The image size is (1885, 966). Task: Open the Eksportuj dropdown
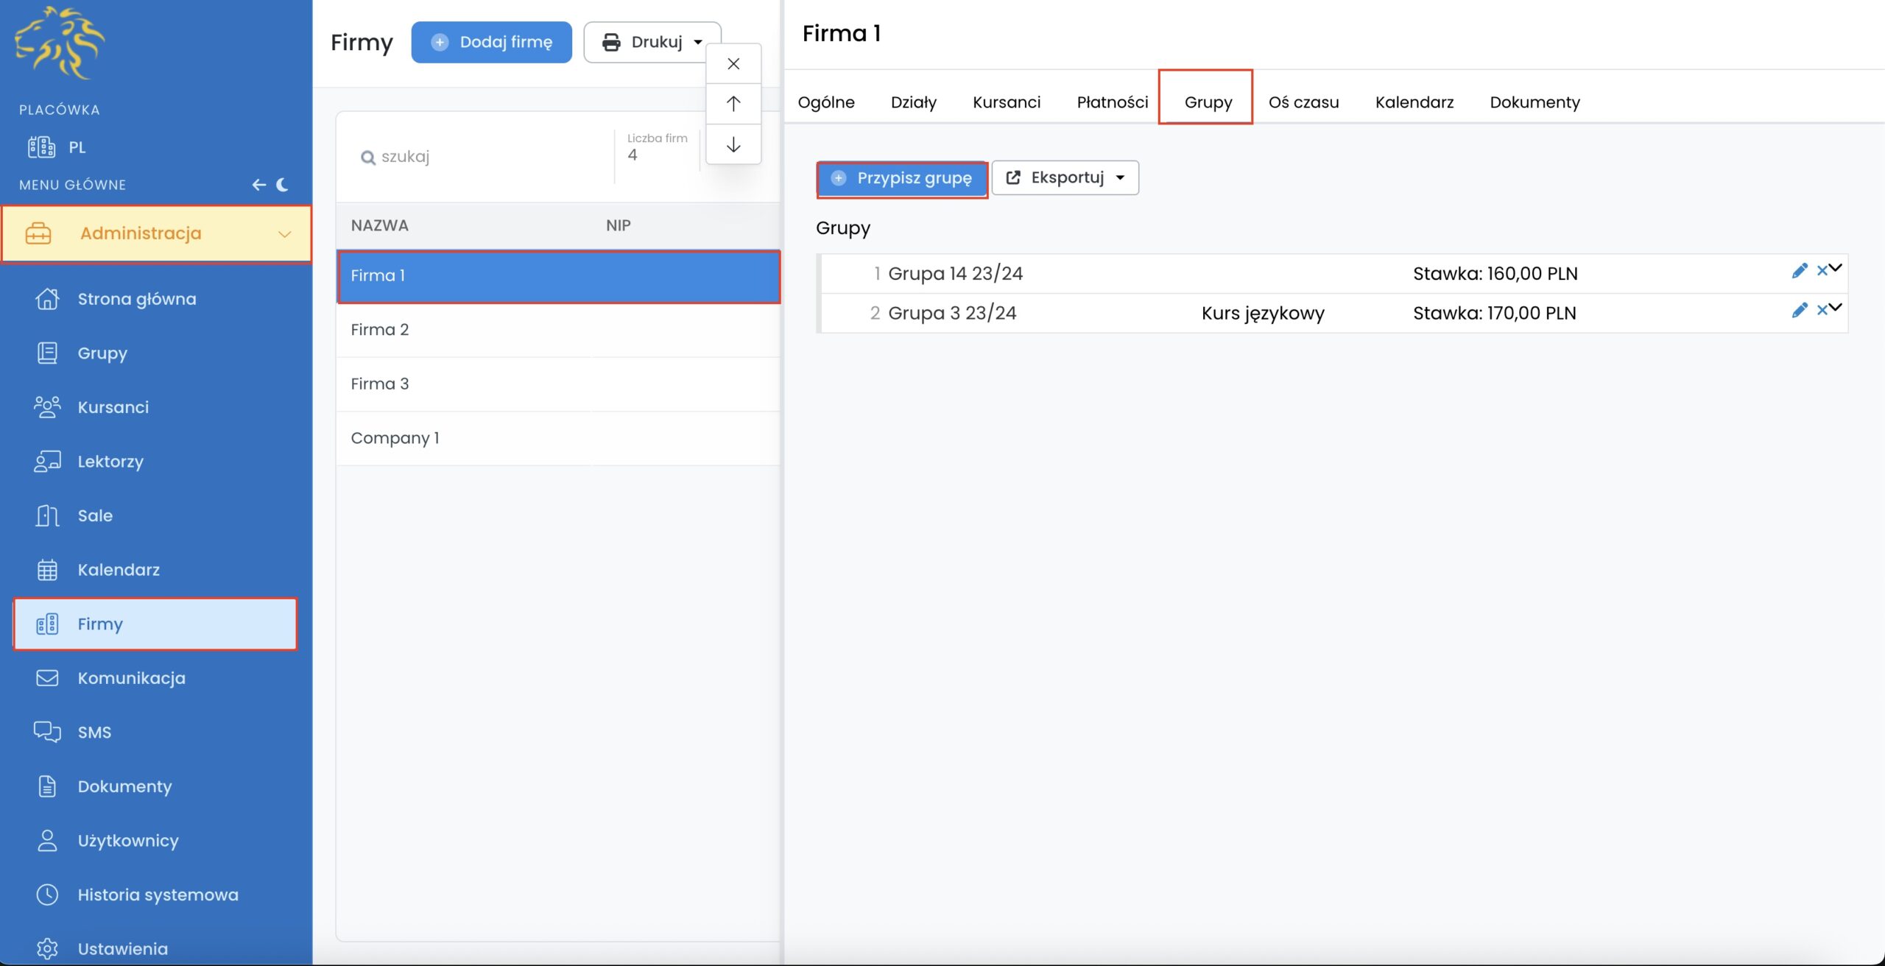(x=1065, y=177)
